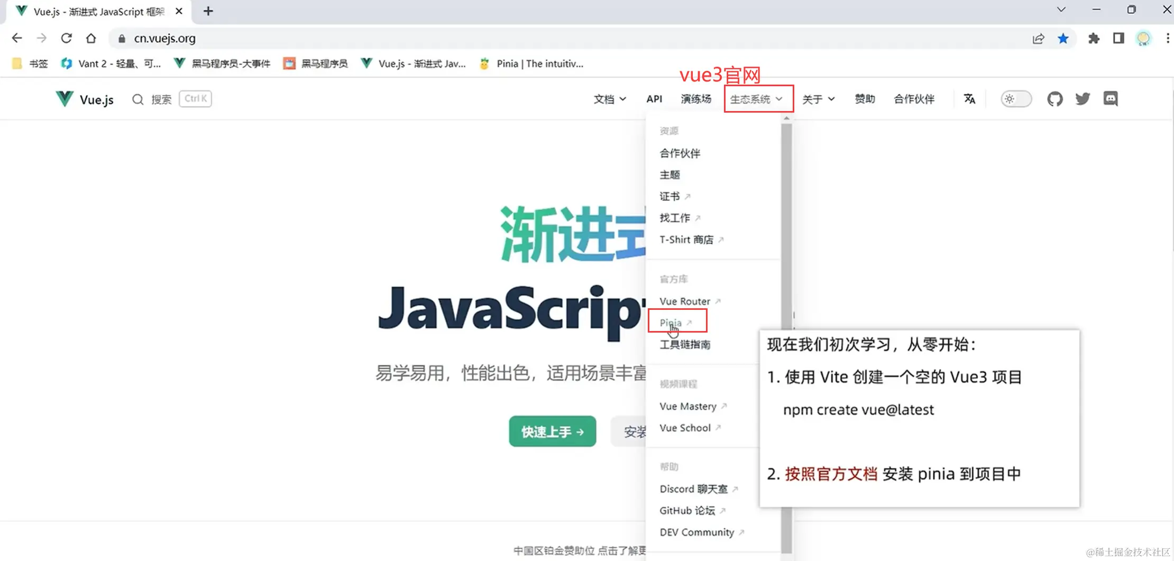Expand the 文档 dropdown menu
The image size is (1174, 561).
click(x=610, y=99)
